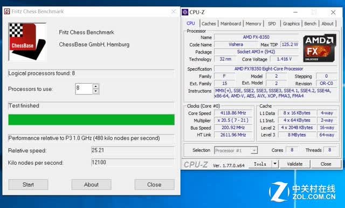345x208 pixels.
Task: Expand the Tools dropdown arrow
Action: 275,164
